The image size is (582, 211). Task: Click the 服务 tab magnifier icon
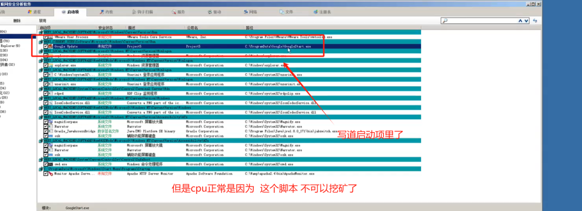pos(174,12)
